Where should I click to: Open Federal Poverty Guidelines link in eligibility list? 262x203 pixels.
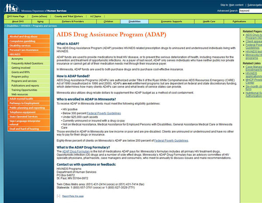[104, 113]
